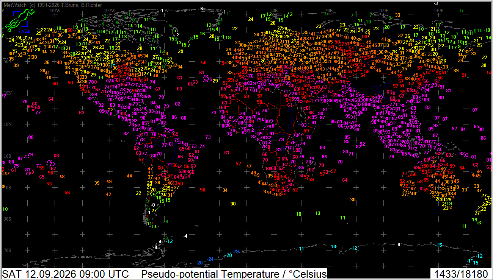This screenshot has height=280, width=493.
Task: Select the cyan -13 Antarctic coast value
Action: point(333,247)
